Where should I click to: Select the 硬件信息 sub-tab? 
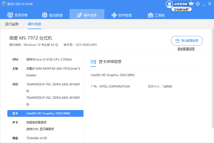click(x=35, y=24)
